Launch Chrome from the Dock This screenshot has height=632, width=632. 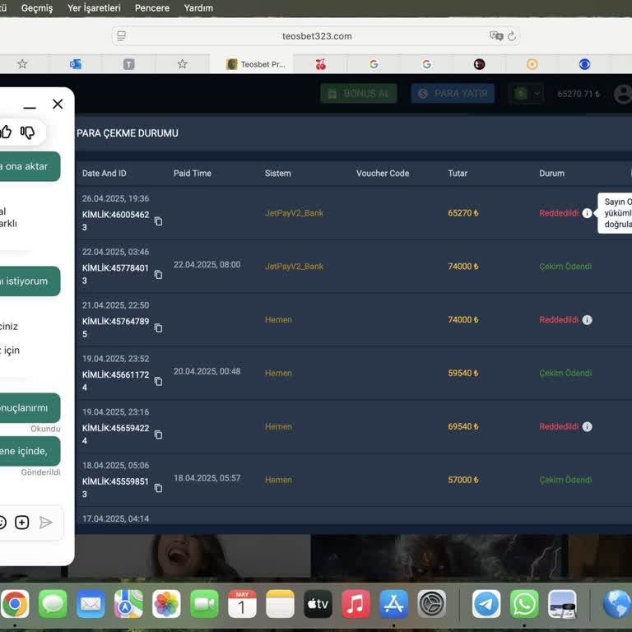pos(15,604)
